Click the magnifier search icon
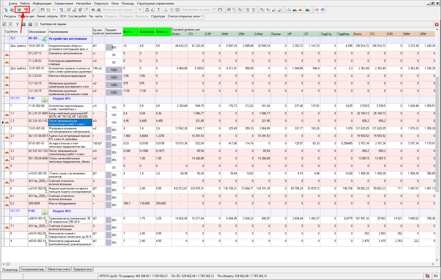This screenshot has width=441, height=280. click(33, 10)
